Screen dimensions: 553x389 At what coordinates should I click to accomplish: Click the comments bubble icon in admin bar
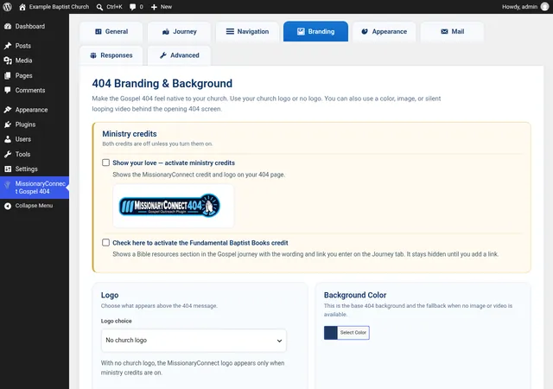pyautogui.click(x=132, y=7)
